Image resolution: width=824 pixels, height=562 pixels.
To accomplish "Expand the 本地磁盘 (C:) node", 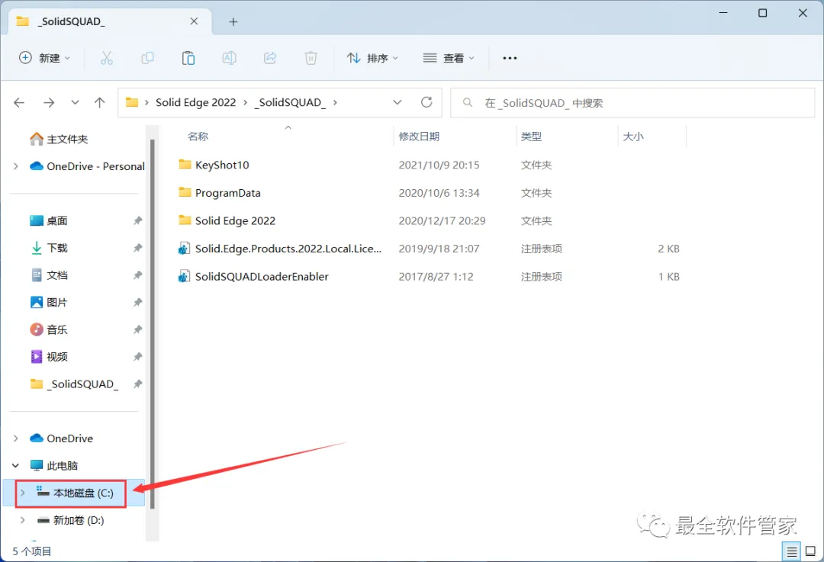I will 23,493.
